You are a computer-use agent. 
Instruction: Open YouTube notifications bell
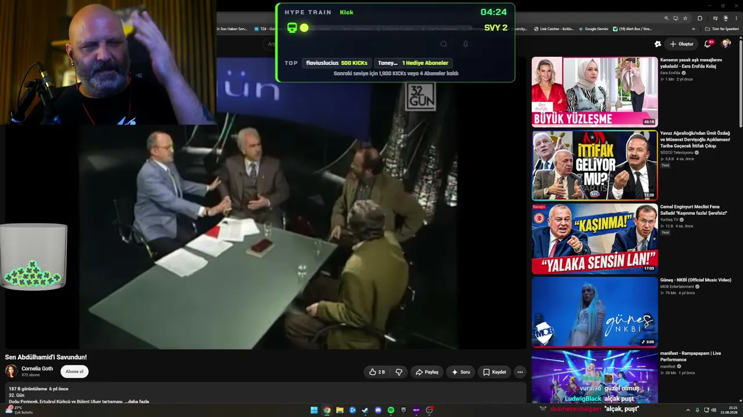[x=708, y=44]
